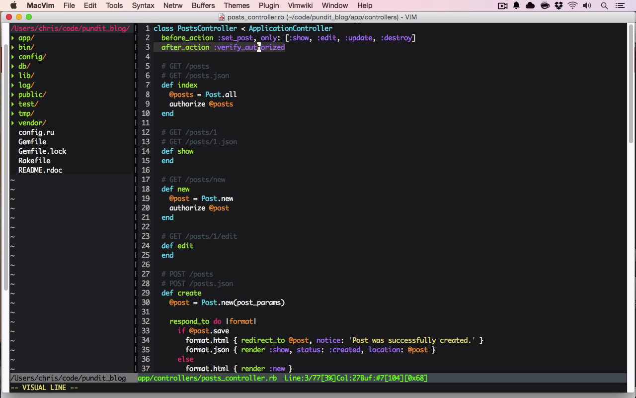The height and width of the screenshot is (398, 636).
Task: Click the Ruby file icon in title bar
Action: [x=222, y=17]
